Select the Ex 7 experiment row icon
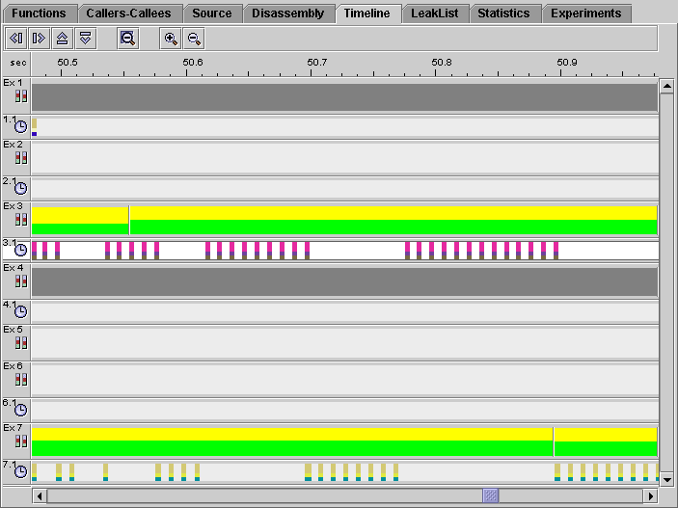The width and height of the screenshot is (678, 508). coord(21,441)
